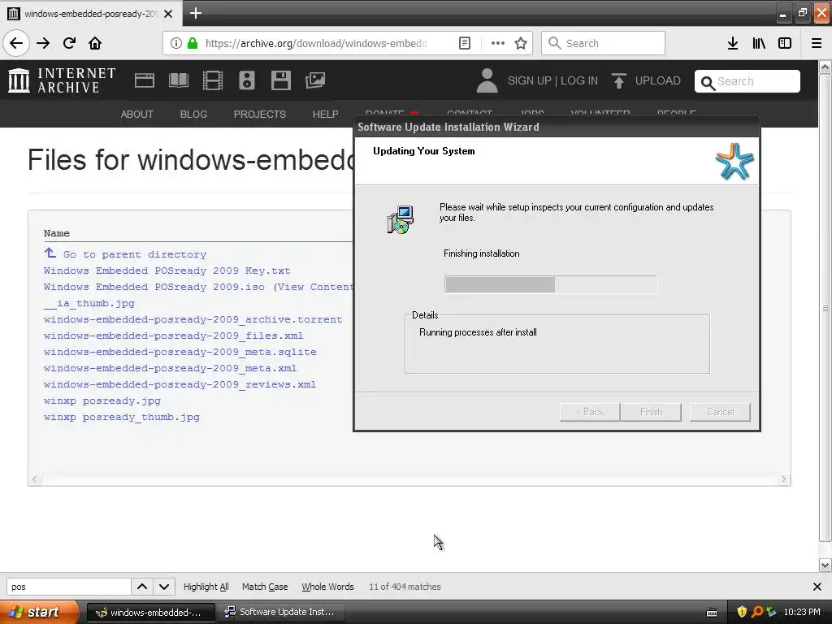Open winxp posready.jpg link
The width and height of the screenshot is (832, 624).
coord(102,401)
